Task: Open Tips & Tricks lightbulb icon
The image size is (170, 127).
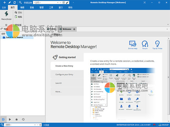Action: point(157,44)
